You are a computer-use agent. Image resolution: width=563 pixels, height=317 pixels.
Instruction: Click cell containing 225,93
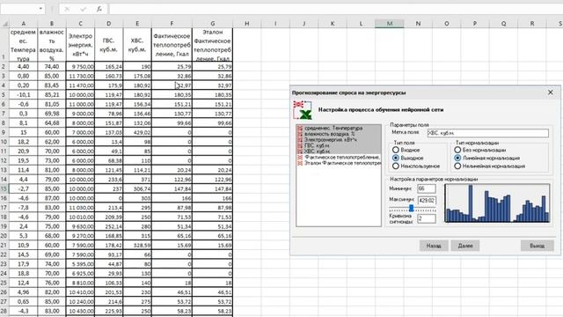(109, 311)
